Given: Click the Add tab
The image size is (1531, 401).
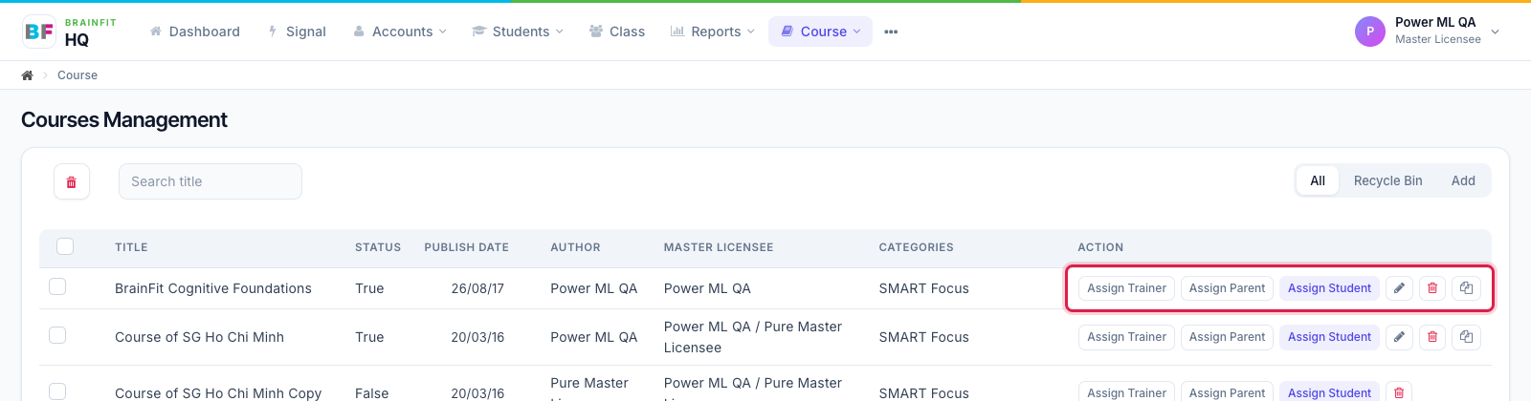Looking at the screenshot, I should [1463, 180].
